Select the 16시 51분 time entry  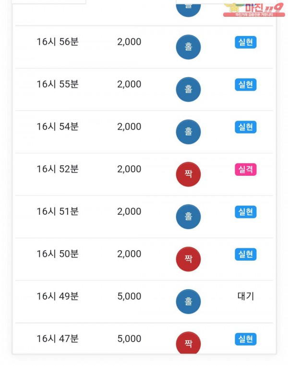pos(58,211)
